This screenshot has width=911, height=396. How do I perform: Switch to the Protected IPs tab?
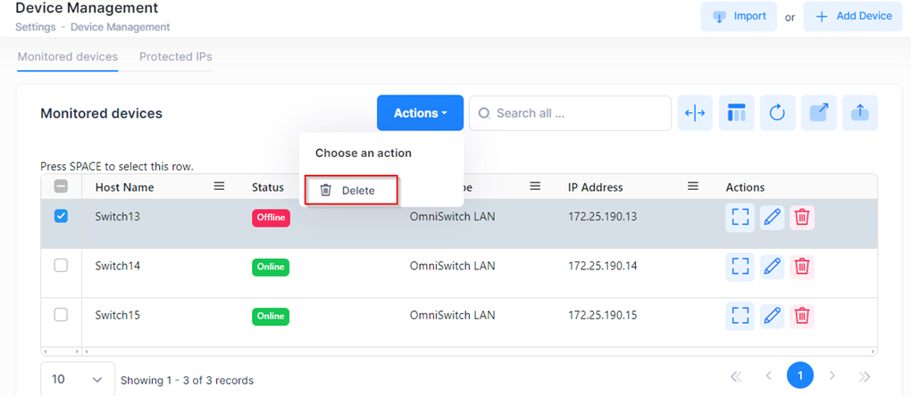pos(175,57)
